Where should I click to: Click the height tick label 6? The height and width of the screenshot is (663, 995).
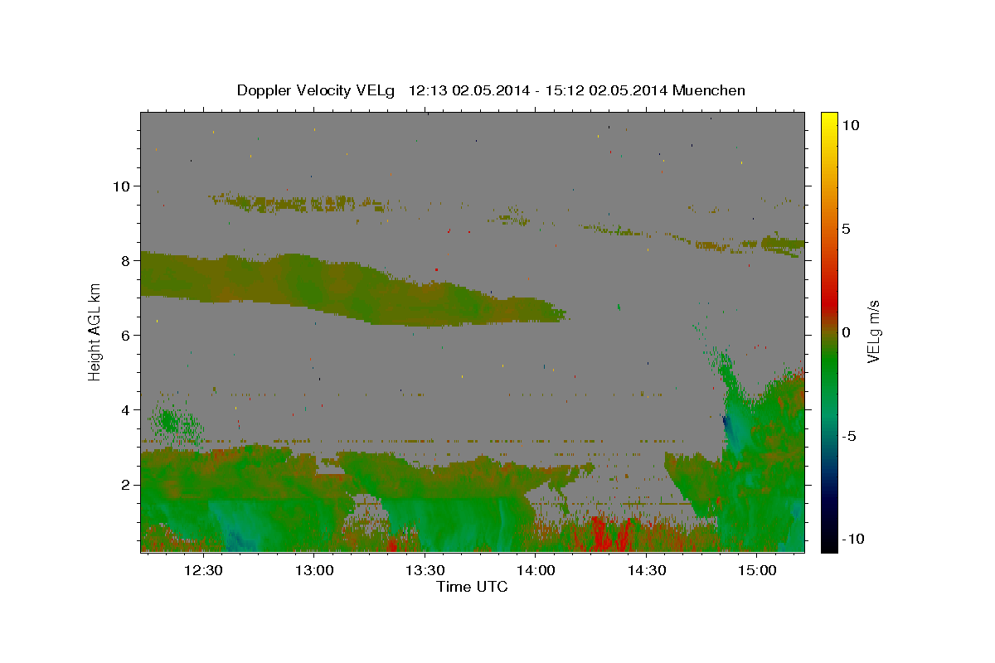click(128, 335)
